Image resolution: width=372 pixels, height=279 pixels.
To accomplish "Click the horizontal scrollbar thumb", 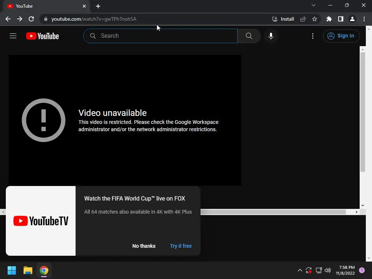I will [x=273, y=212].
